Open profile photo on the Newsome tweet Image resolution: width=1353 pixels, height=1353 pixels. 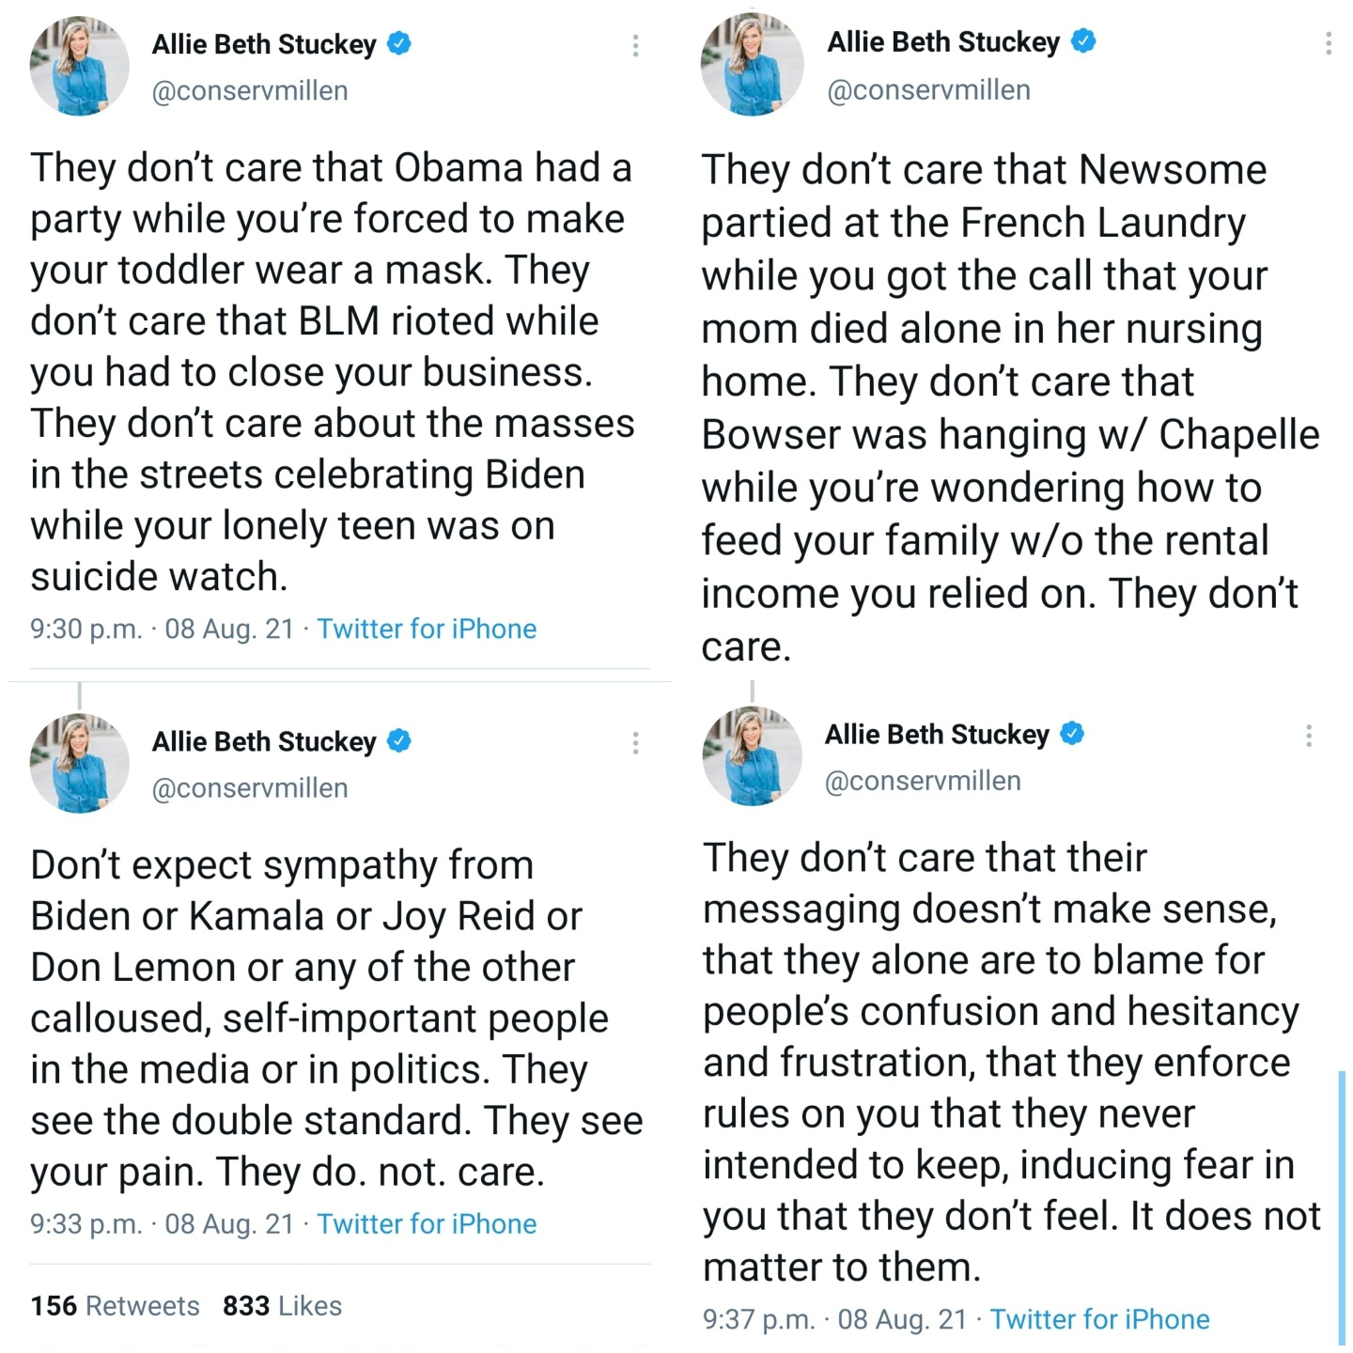753,65
